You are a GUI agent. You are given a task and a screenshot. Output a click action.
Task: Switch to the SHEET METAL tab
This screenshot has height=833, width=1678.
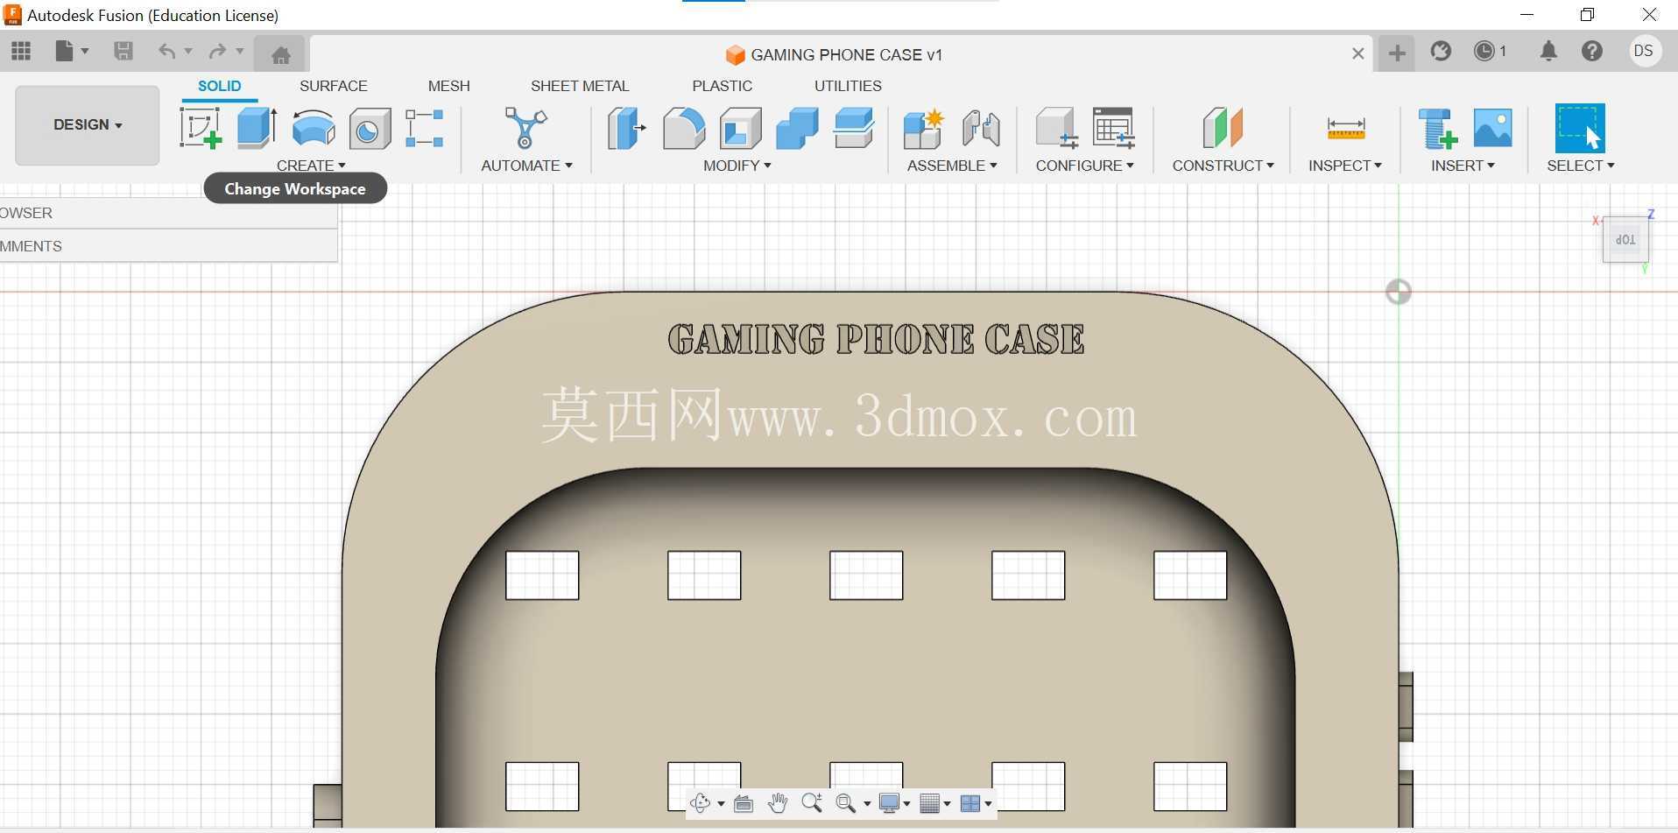580,86
